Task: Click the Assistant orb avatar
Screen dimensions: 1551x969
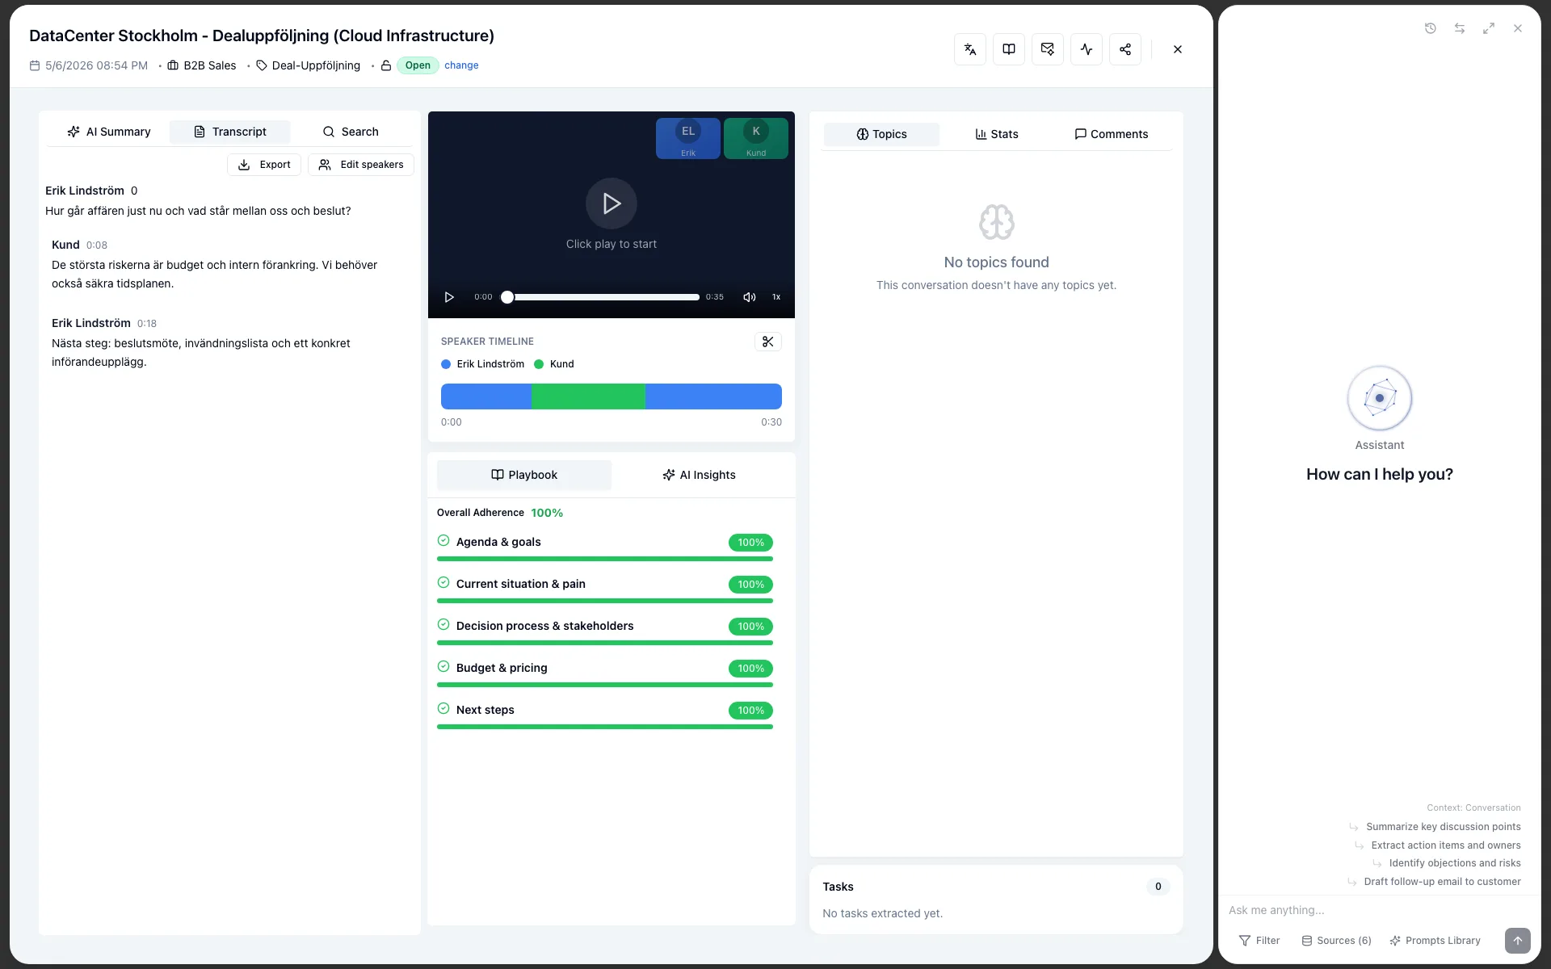Action: pyautogui.click(x=1380, y=398)
